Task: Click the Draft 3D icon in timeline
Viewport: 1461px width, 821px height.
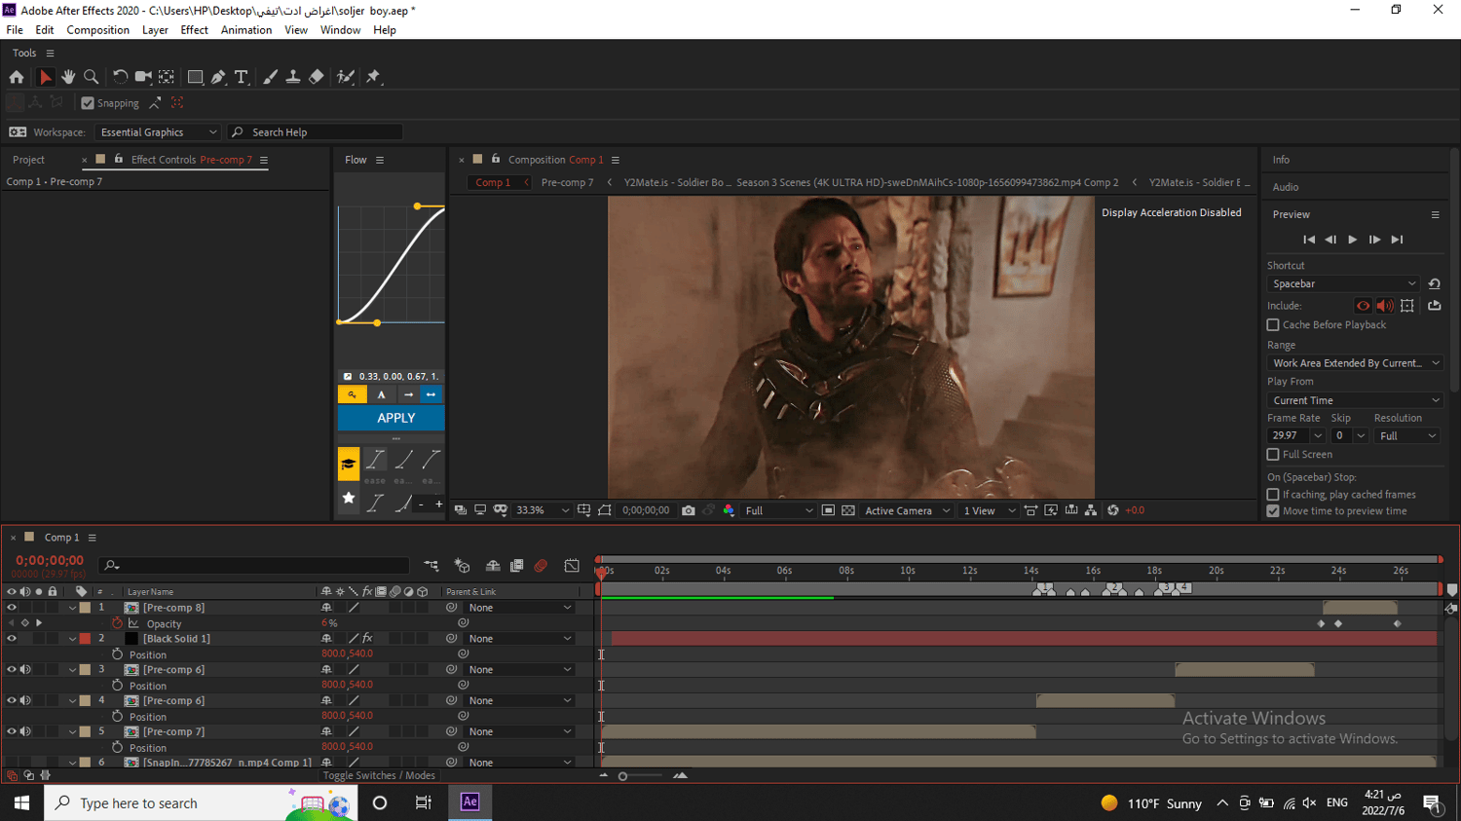Action: click(462, 566)
